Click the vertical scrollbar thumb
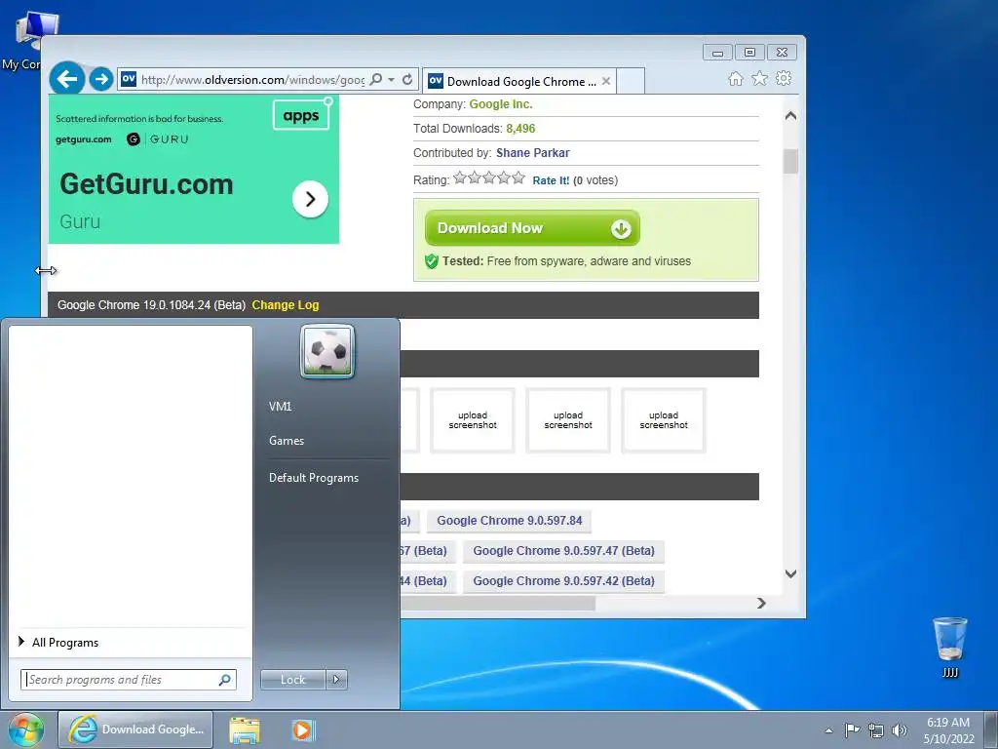The image size is (998, 749). (x=790, y=161)
